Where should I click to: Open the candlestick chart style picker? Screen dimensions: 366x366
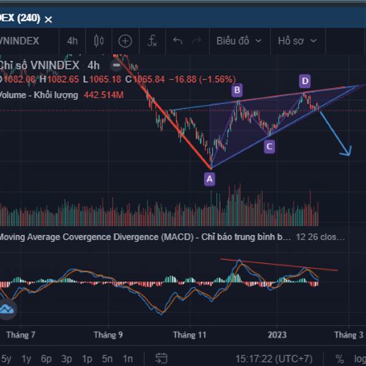tap(99, 41)
